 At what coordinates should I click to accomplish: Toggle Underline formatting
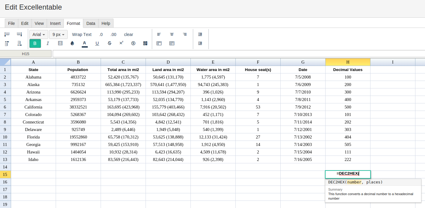[97, 43]
